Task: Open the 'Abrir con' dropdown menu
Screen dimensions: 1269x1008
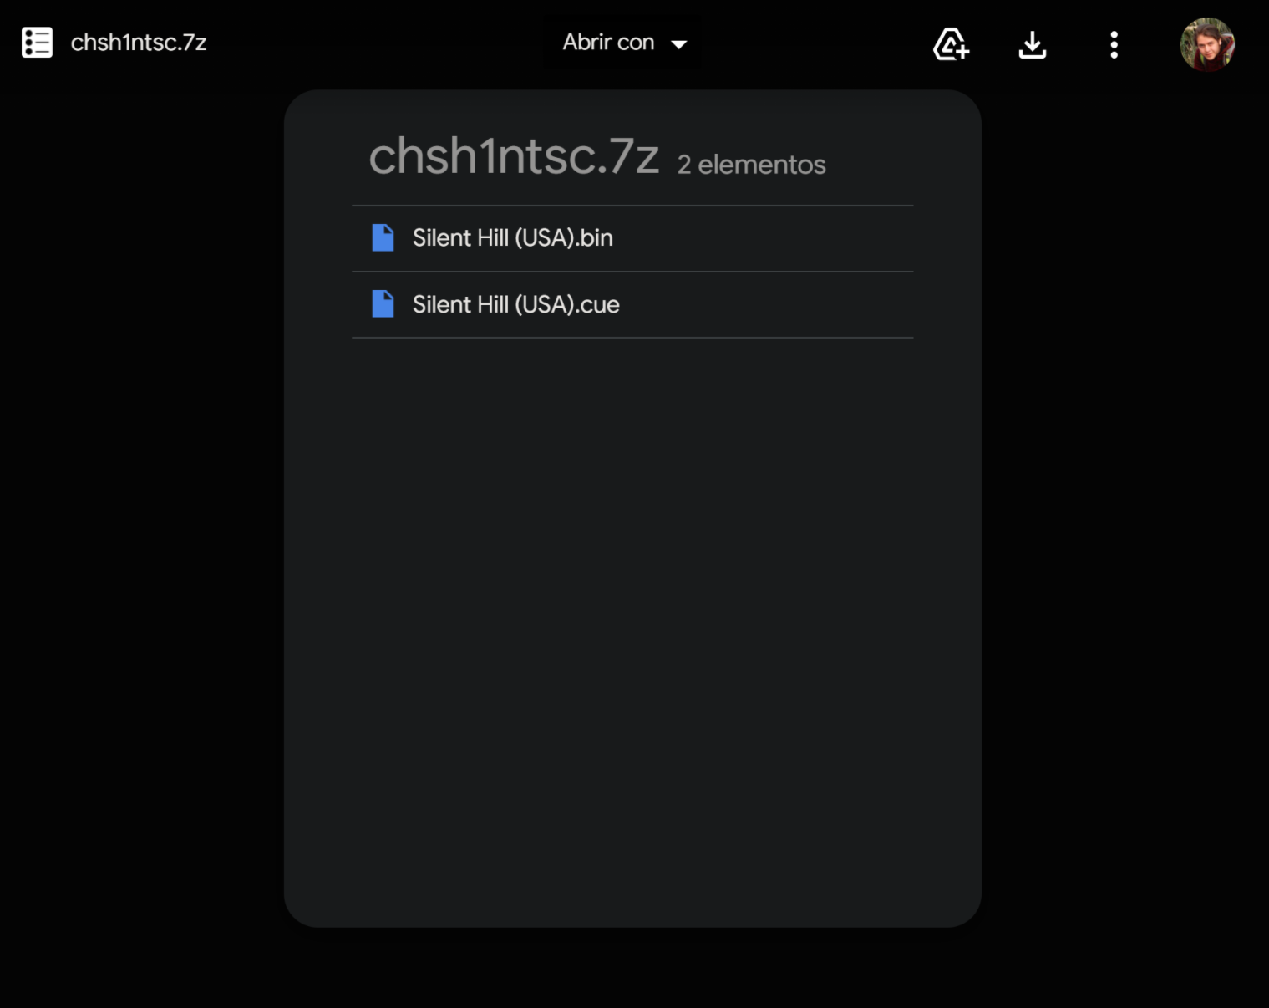Action: tap(625, 43)
